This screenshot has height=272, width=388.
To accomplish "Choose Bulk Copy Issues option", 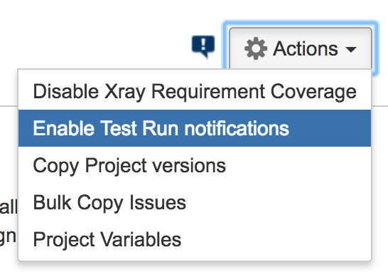I will (195, 202).
